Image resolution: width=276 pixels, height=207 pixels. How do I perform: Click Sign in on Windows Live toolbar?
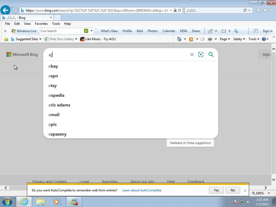[x=268, y=31]
